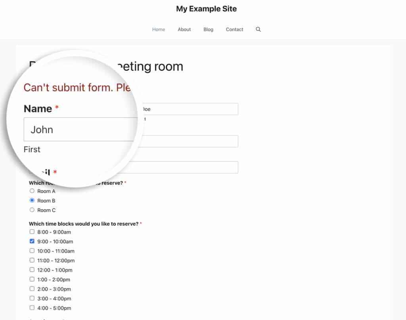406x320 pixels.
Task: Select the Room A radio button
Action: click(x=32, y=190)
